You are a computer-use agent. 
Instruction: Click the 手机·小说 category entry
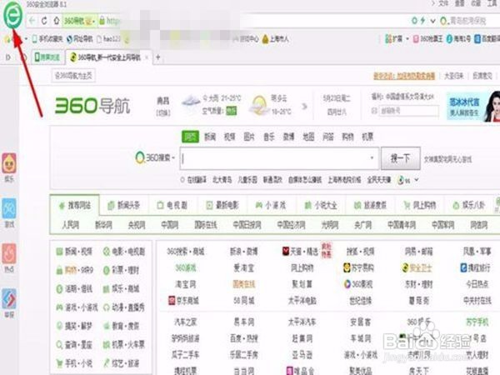click(x=75, y=362)
